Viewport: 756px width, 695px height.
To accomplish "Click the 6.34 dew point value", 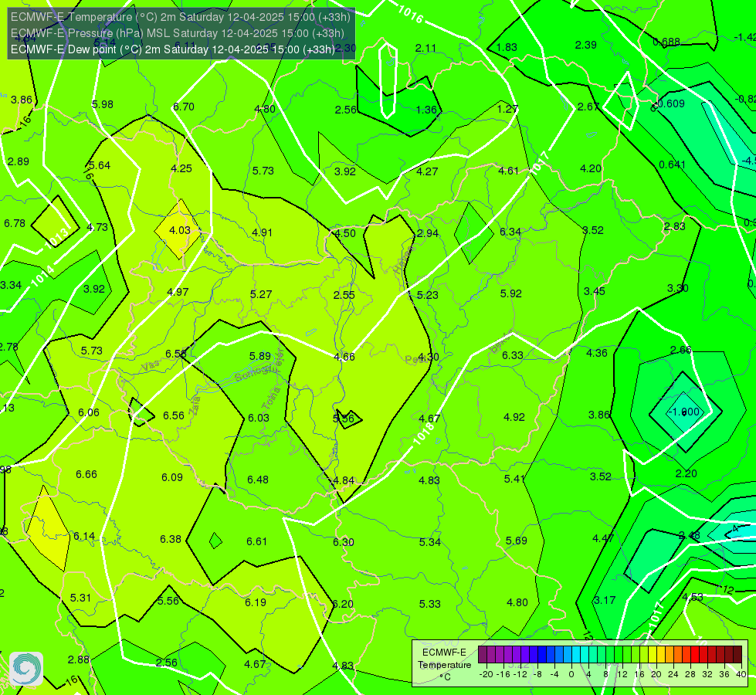I will (510, 232).
